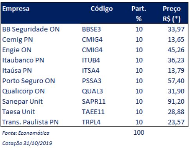Viewport: 190px width, 148px height.
Task: Click the ITUB4 ticker code
Action: 91,60
